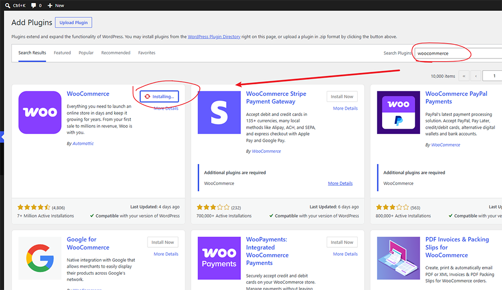The width and height of the screenshot is (502, 290).
Task: Click the Installing... button for WooCommerce
Action: tap(159, 96)
